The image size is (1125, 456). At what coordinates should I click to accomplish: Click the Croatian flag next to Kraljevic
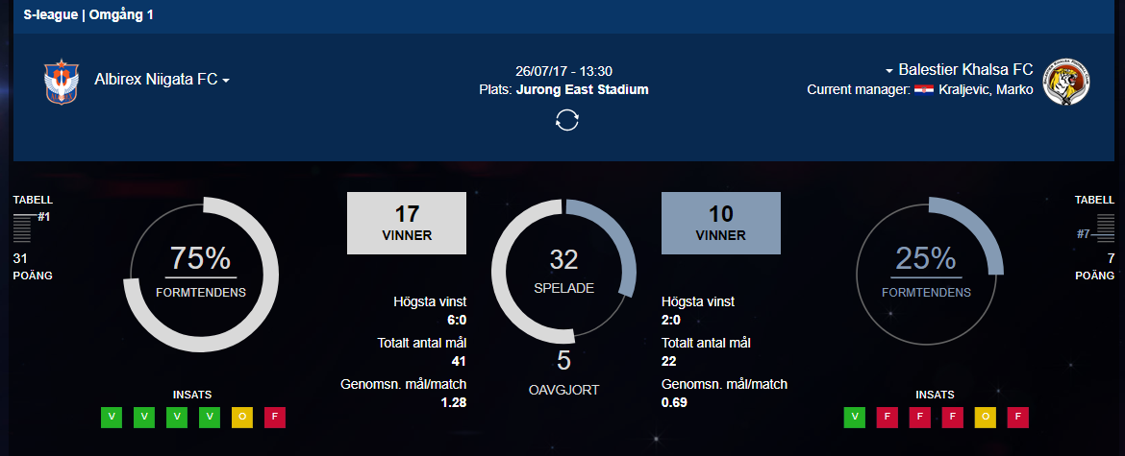click(923, 90)
